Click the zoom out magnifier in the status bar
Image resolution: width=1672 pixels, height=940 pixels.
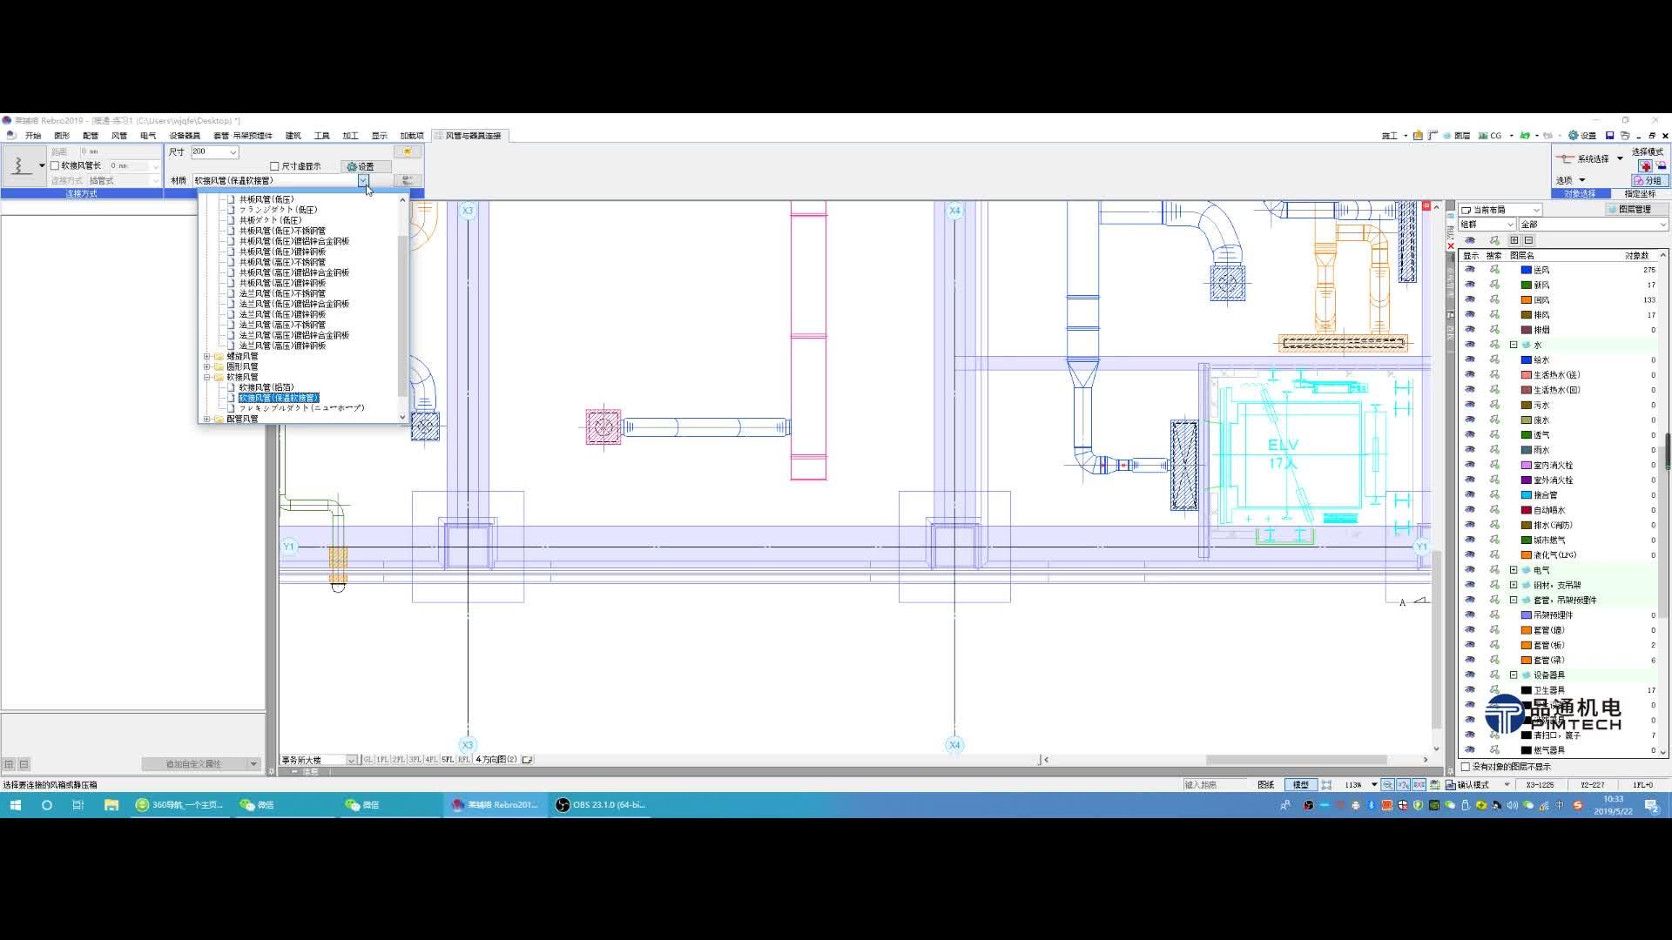[x=1387, y=785]
